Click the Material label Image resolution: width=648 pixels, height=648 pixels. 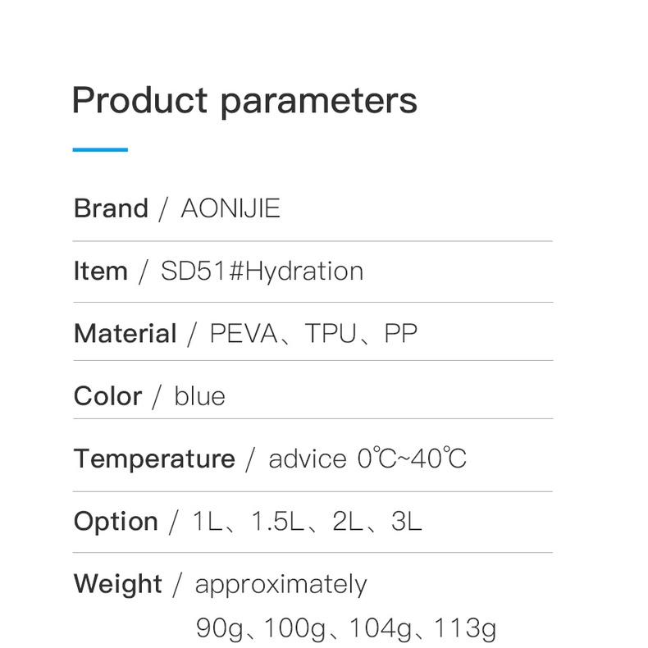pyautogui.click(x=125, y=334)
